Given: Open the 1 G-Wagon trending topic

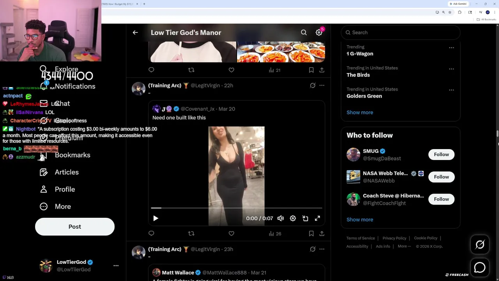Looking at the screenshot, I should pos(360,54).
